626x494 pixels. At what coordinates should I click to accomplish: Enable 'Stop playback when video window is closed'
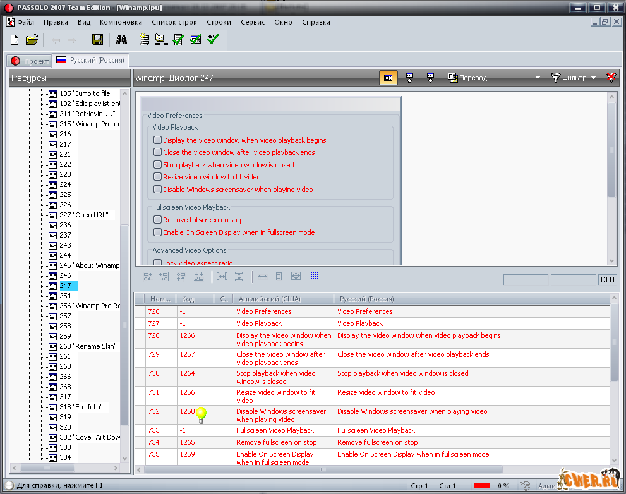point(158,165)
